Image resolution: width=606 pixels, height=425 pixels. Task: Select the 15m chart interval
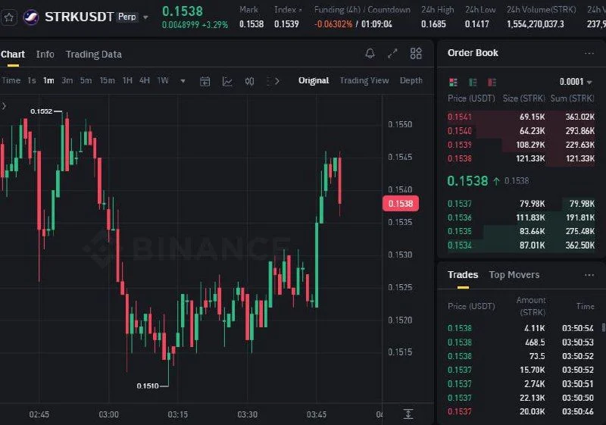(107, 80)
